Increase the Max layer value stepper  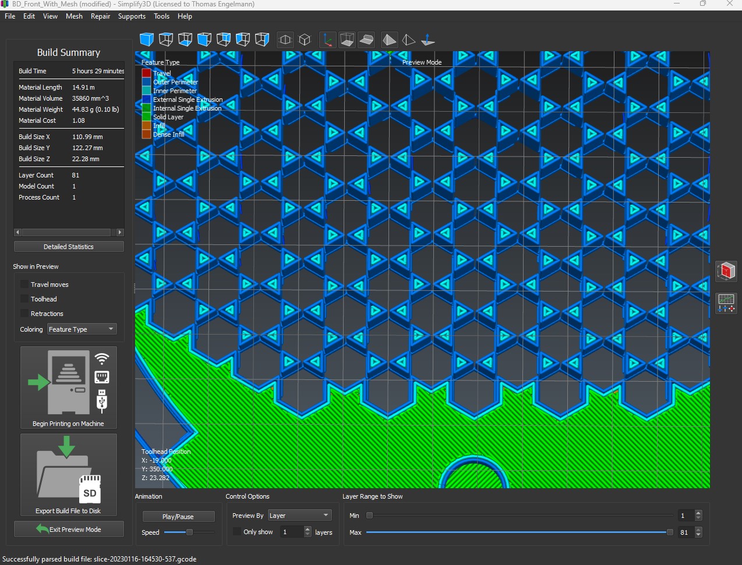(x=698, y=530)
